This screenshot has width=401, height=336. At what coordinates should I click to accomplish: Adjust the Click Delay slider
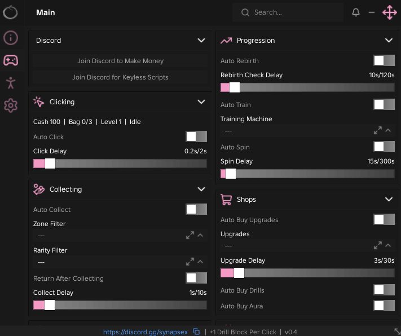tap(120, 163)
